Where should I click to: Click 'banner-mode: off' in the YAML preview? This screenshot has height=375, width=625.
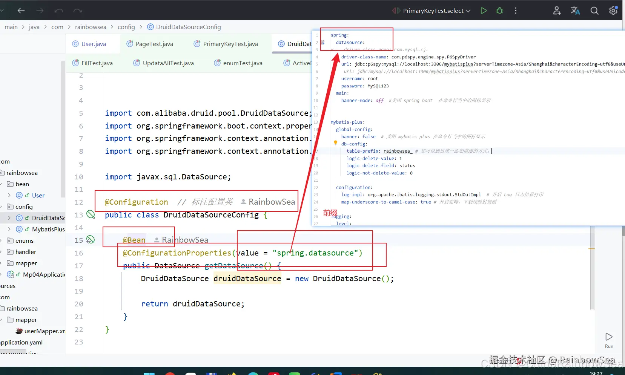[x=362, y=101]
